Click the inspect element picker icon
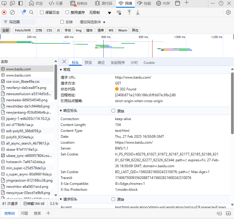Screen dimensions: 234x219 4,3
